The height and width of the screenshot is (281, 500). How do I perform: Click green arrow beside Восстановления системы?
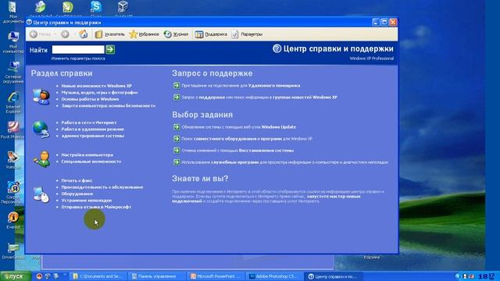[177, 151]
